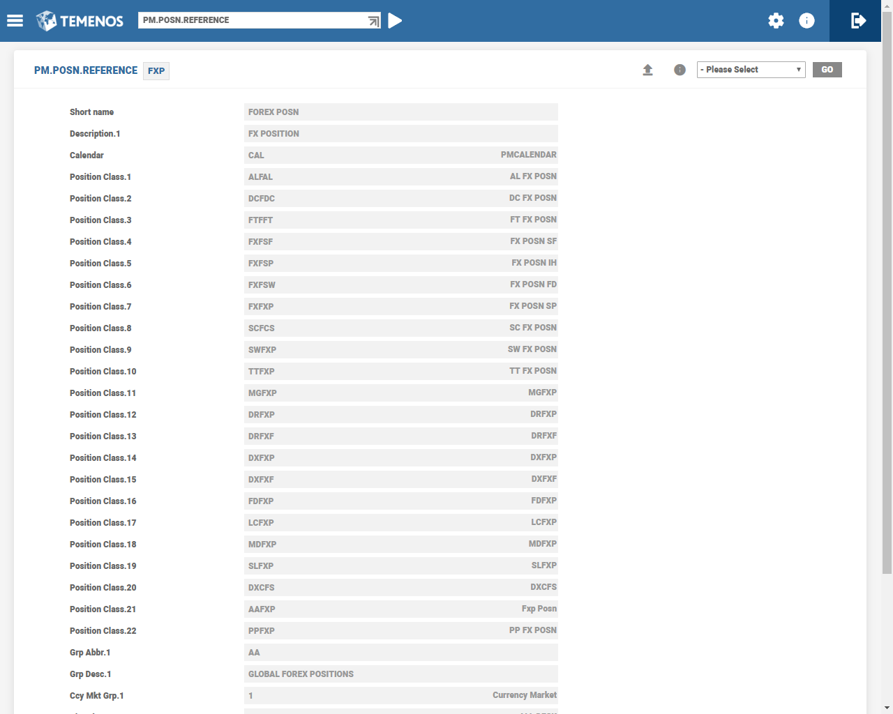893x714 pixels.
Task: Click the sign out icon
Action: [859, 21]
